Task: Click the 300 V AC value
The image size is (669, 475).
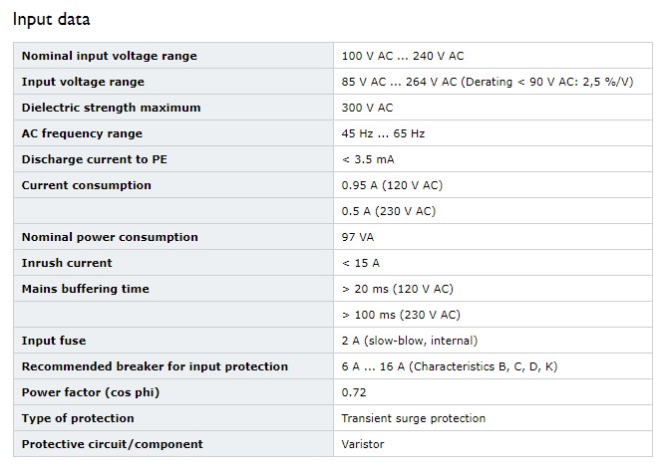Action: point(367,108)
